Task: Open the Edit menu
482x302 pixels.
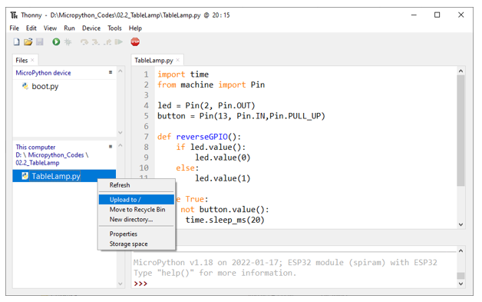Action: 31,28
